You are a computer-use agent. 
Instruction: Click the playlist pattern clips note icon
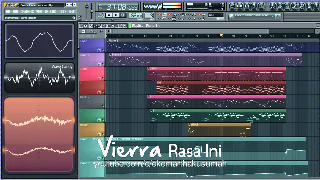coord(101,31)
